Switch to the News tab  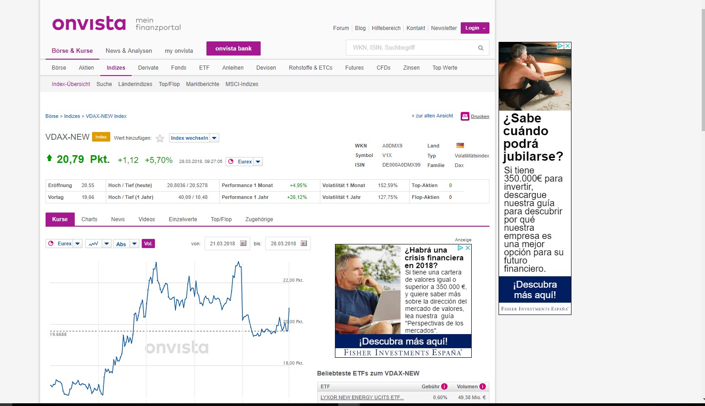coord(118,219)
